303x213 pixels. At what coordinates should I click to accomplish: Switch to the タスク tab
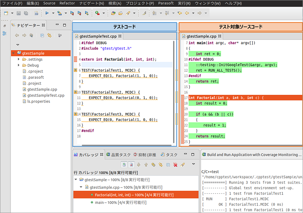[169, 154]
